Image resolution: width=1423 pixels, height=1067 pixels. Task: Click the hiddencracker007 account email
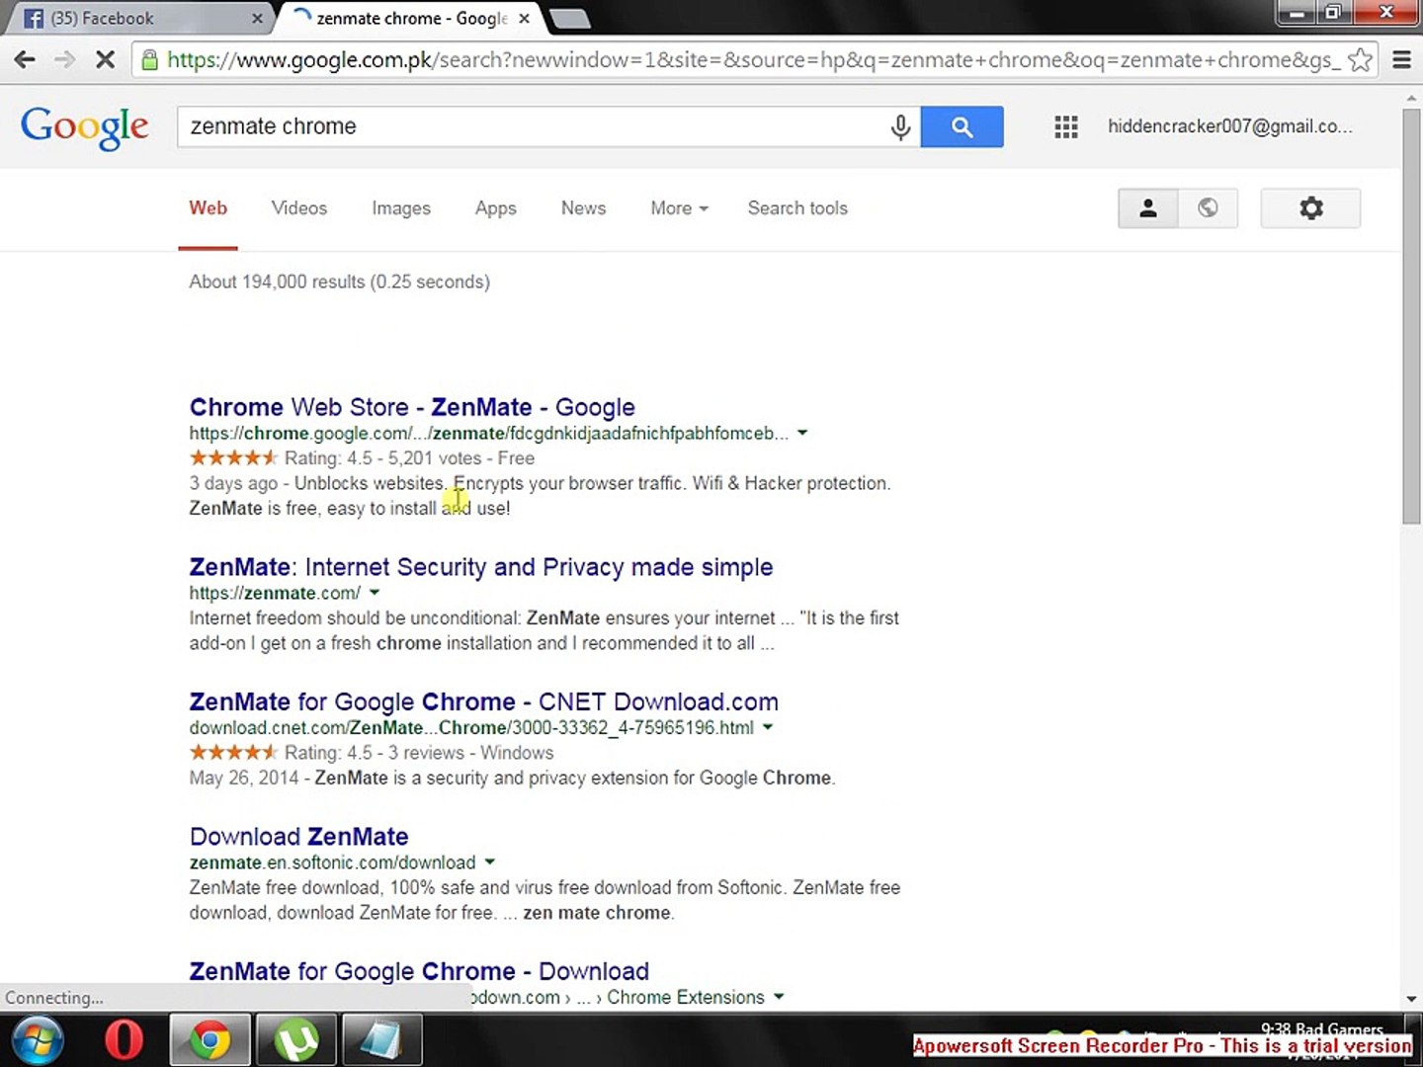[x=1229, y=126]
